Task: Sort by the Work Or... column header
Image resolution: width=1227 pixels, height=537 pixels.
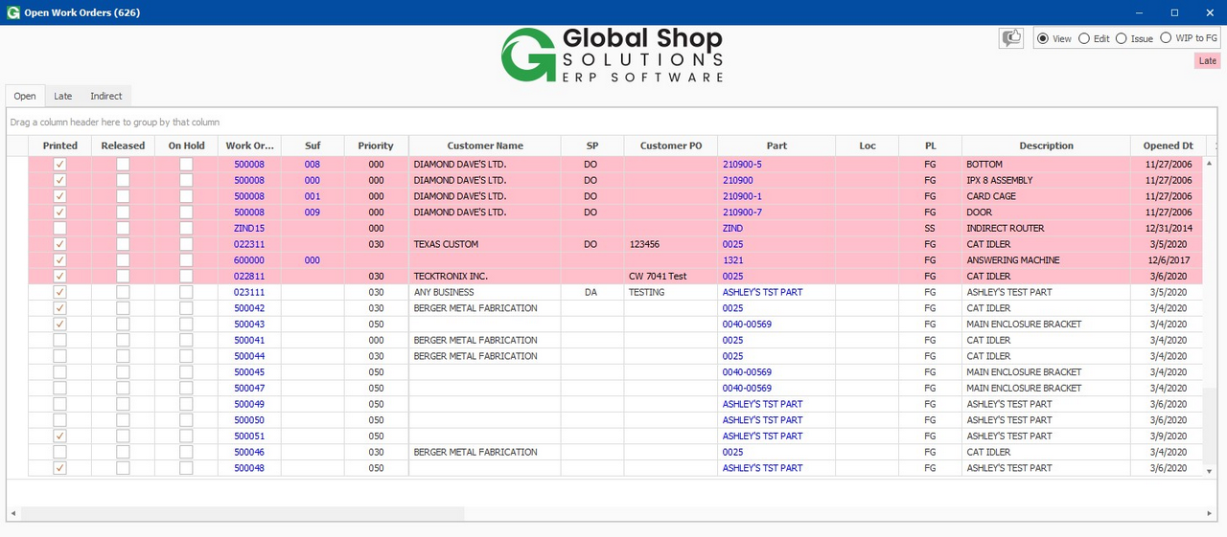Action: (x=249, y=145)
